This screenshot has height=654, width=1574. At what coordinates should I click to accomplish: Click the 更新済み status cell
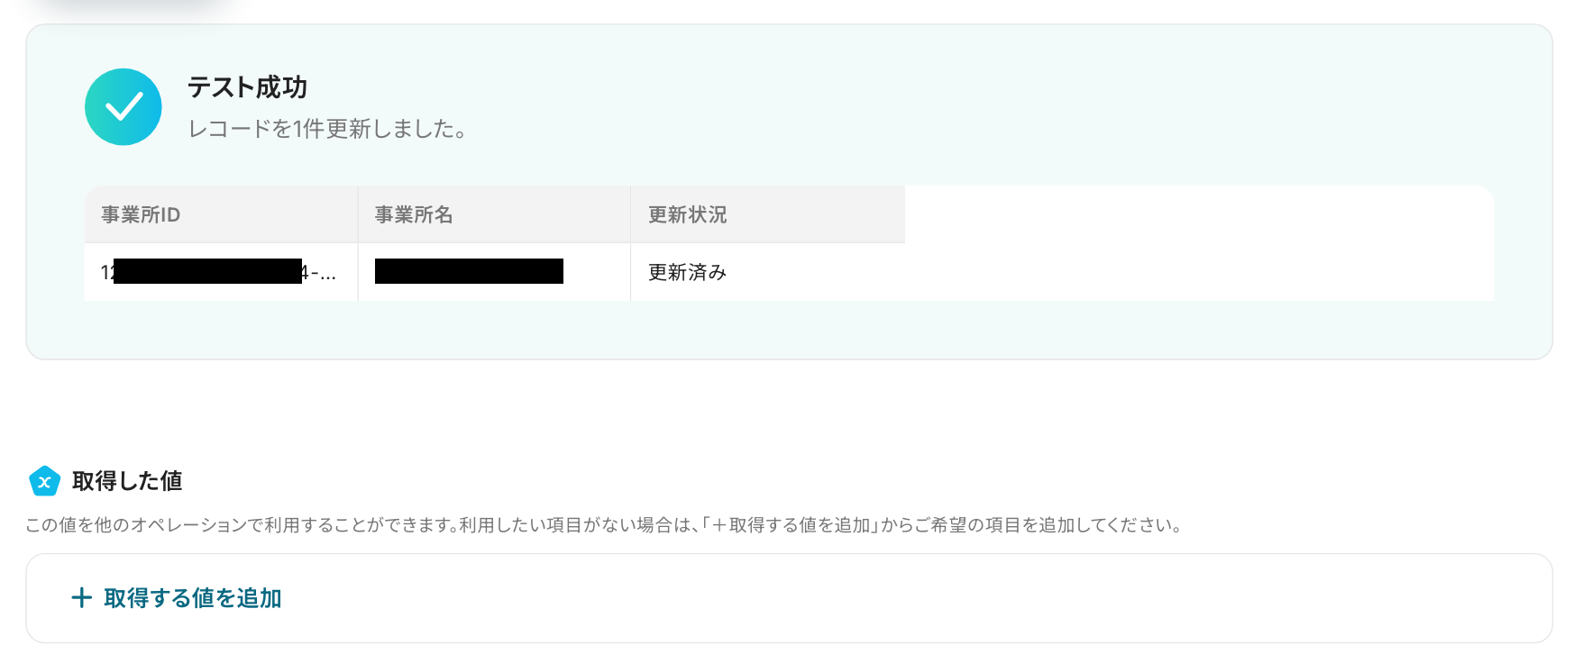click(x=767, y=272)
